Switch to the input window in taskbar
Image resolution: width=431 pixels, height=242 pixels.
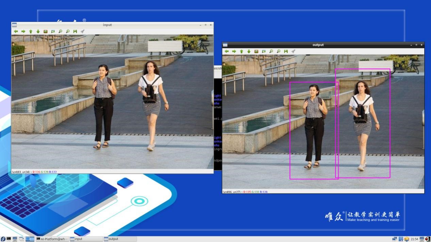pos(86,239)
